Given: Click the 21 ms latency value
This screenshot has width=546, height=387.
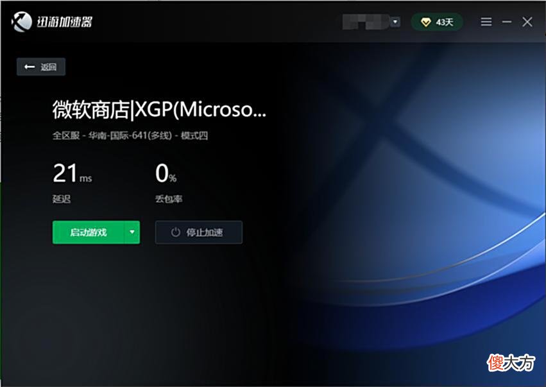Looking at the screenshot, I should 72,173.
